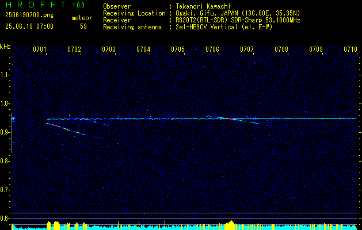Click the date stamp 25.06.19 07:00
362x230 pixels.
(x=29, y=26)
